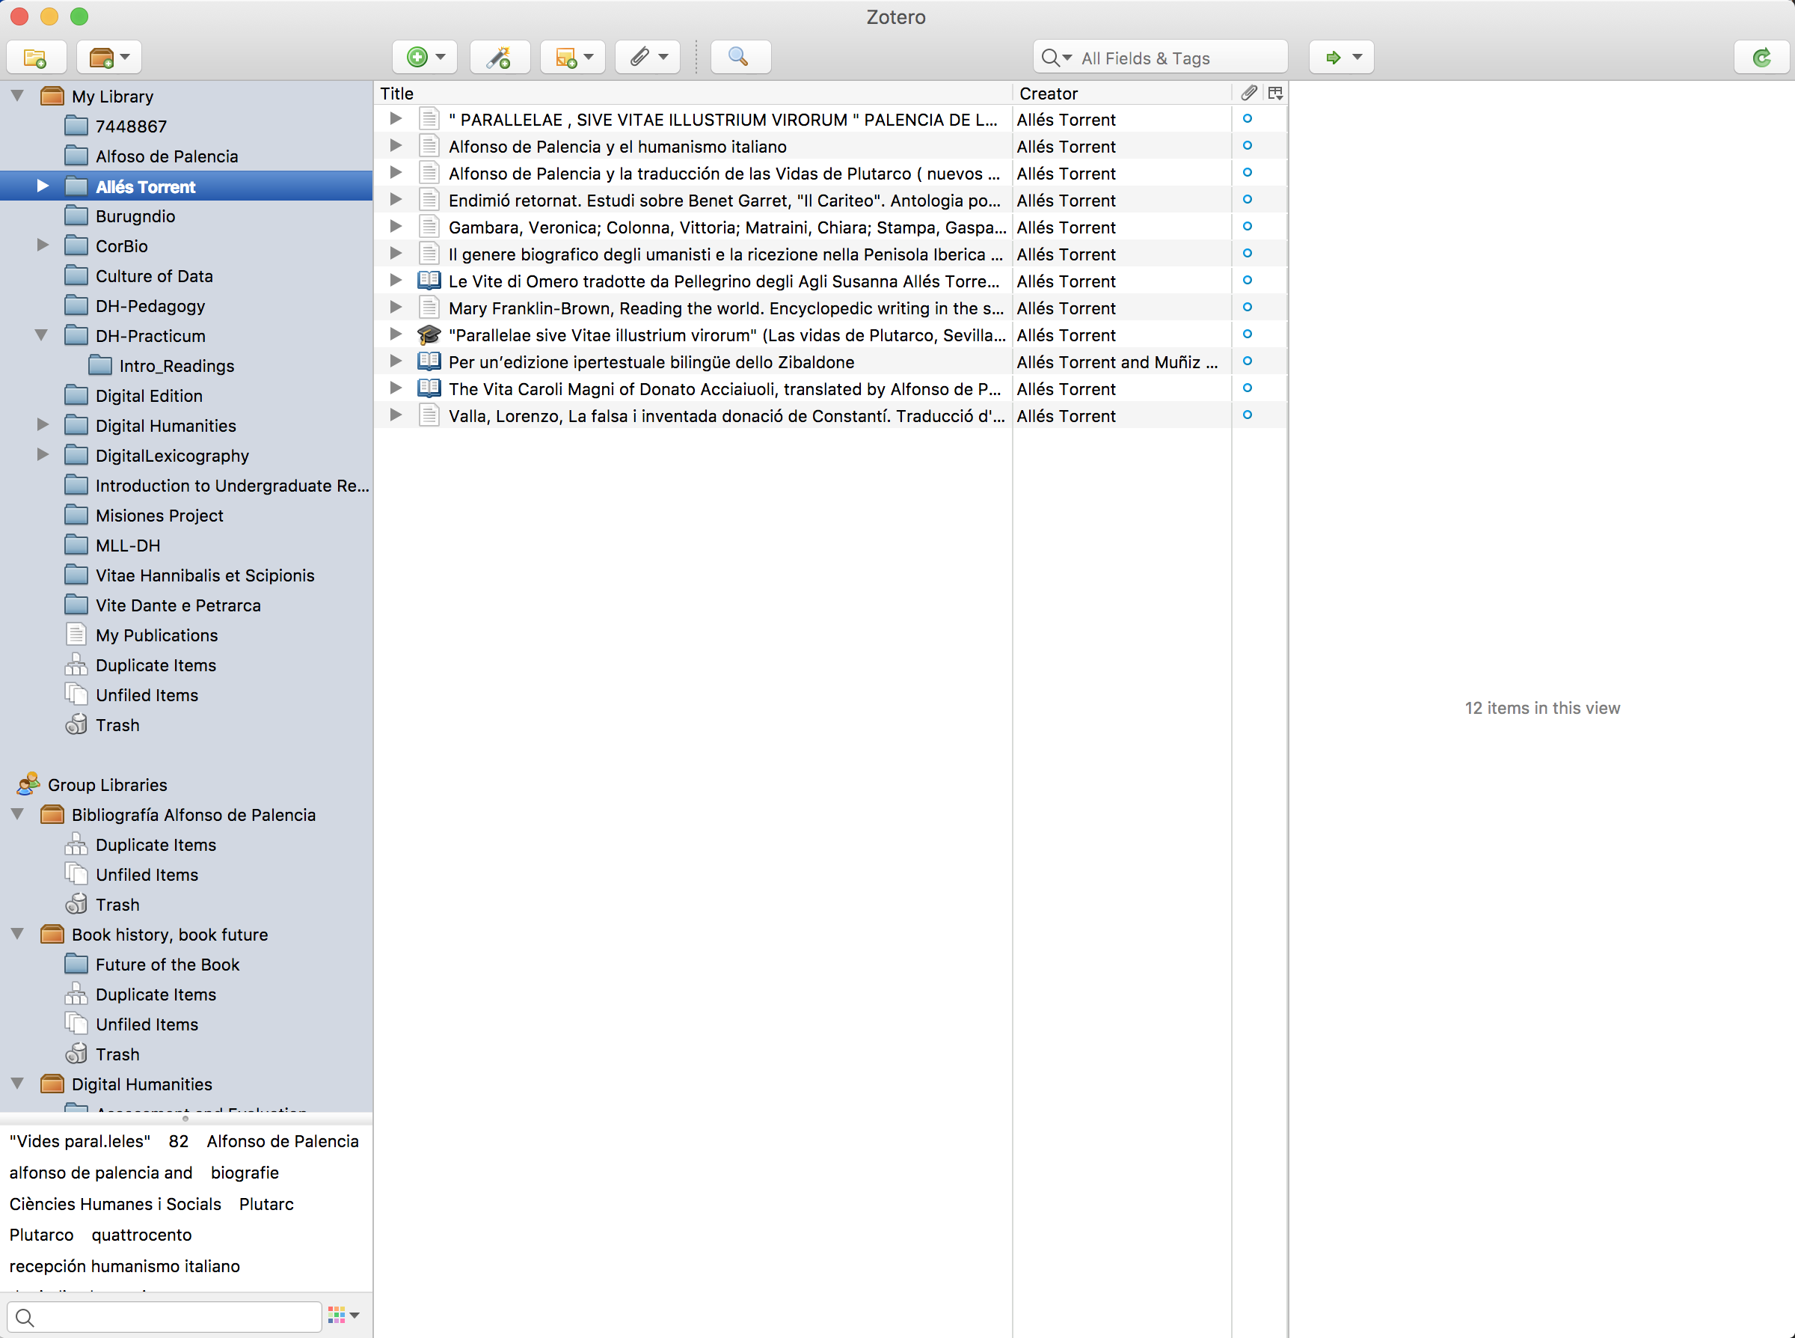Image resolution: width=1795 pixels, height=1338 pixels.
Task: Expand the DigitalLexicography collection
Action: 43,455
